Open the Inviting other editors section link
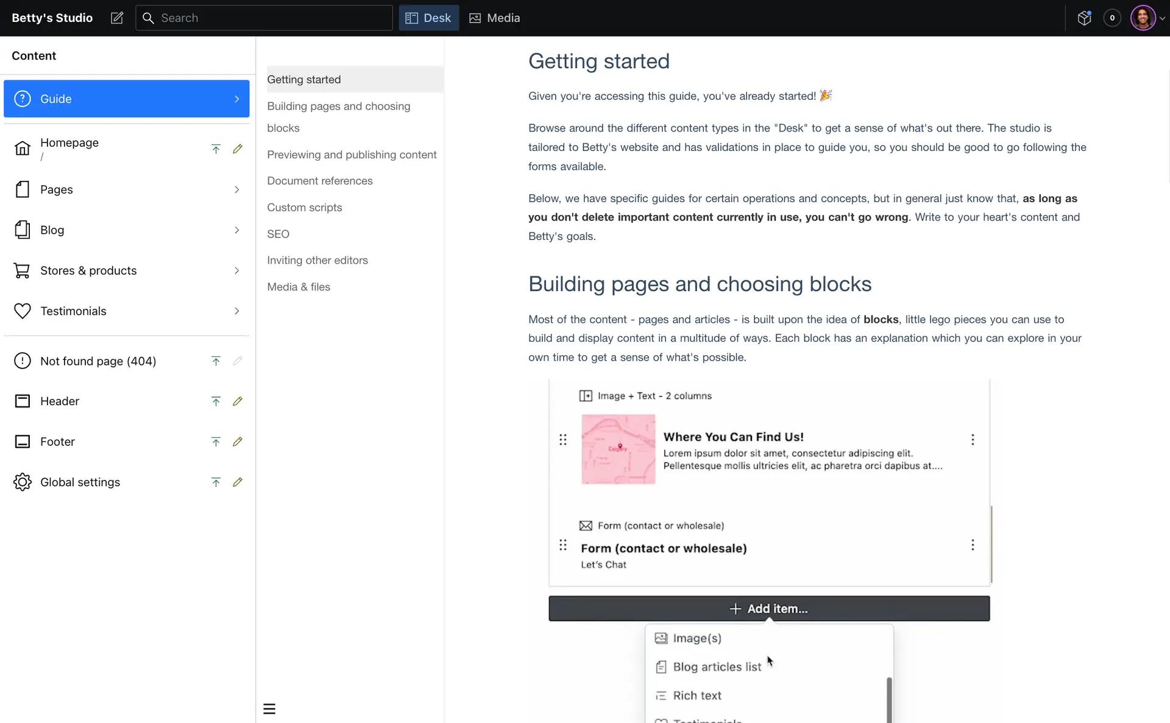1170x723 pixels. [x=317, y=260]
